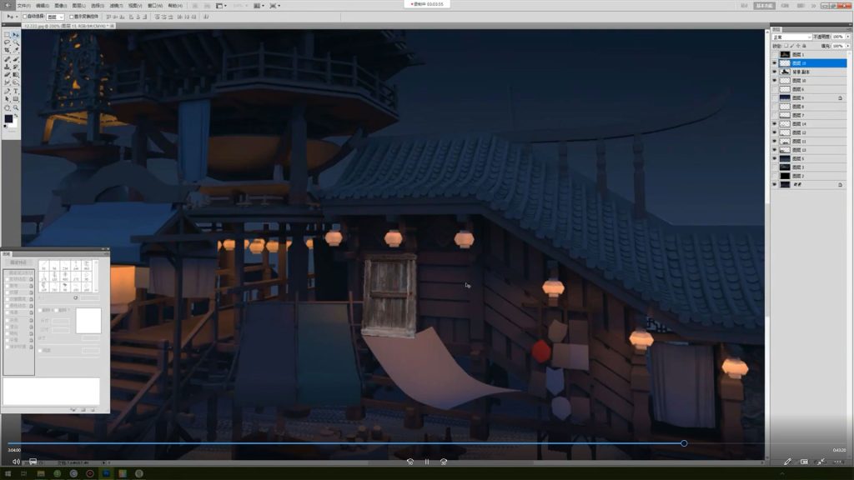This screenshot has width=854, height=480.
Task: Click the Windows Start button
Action: click(7, 473)
